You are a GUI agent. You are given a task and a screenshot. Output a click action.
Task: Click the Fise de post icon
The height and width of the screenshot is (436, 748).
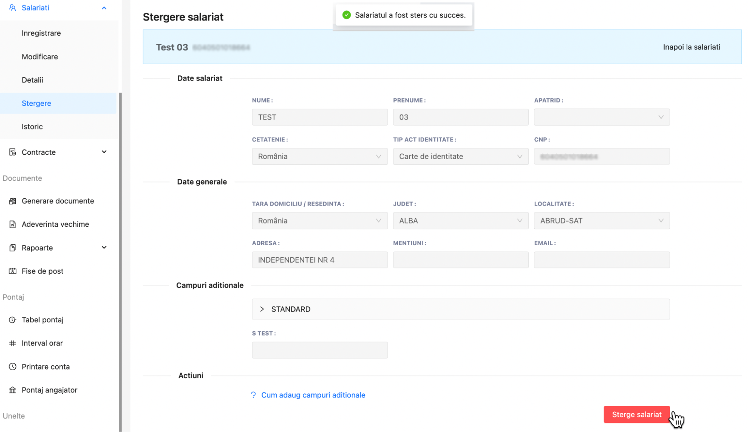12,271
